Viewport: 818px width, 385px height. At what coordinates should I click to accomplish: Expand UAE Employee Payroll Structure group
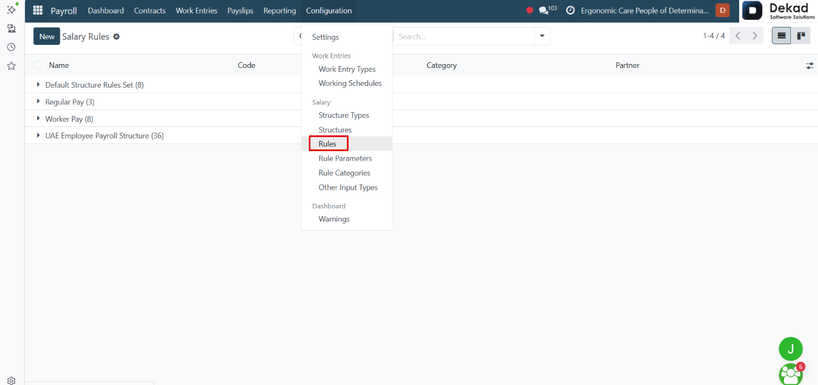click(x=104, y=136)
